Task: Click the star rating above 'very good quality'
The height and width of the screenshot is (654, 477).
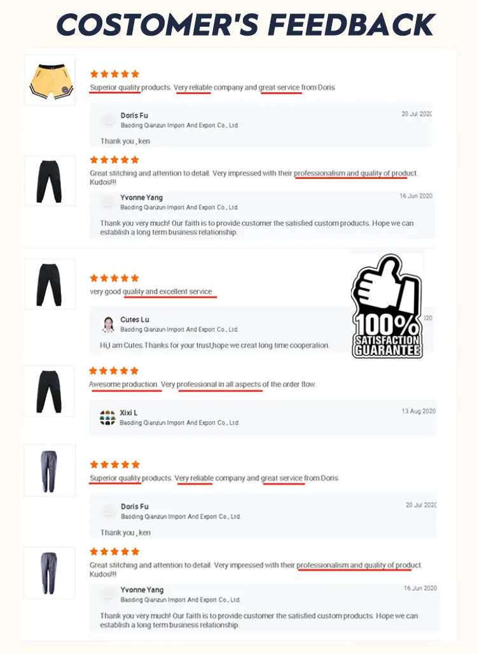Action: click(114, 278)
